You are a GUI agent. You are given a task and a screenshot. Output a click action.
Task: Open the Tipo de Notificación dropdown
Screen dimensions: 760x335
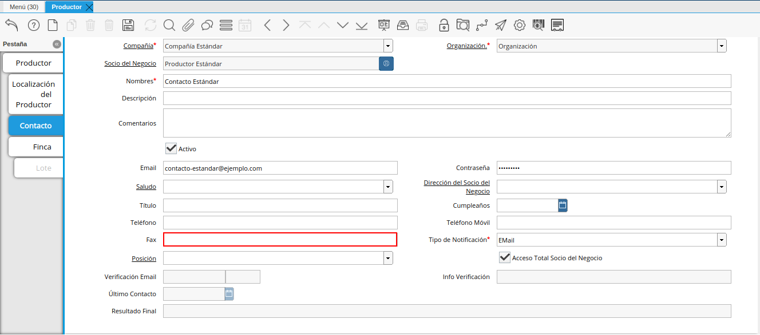click(722, 240)
